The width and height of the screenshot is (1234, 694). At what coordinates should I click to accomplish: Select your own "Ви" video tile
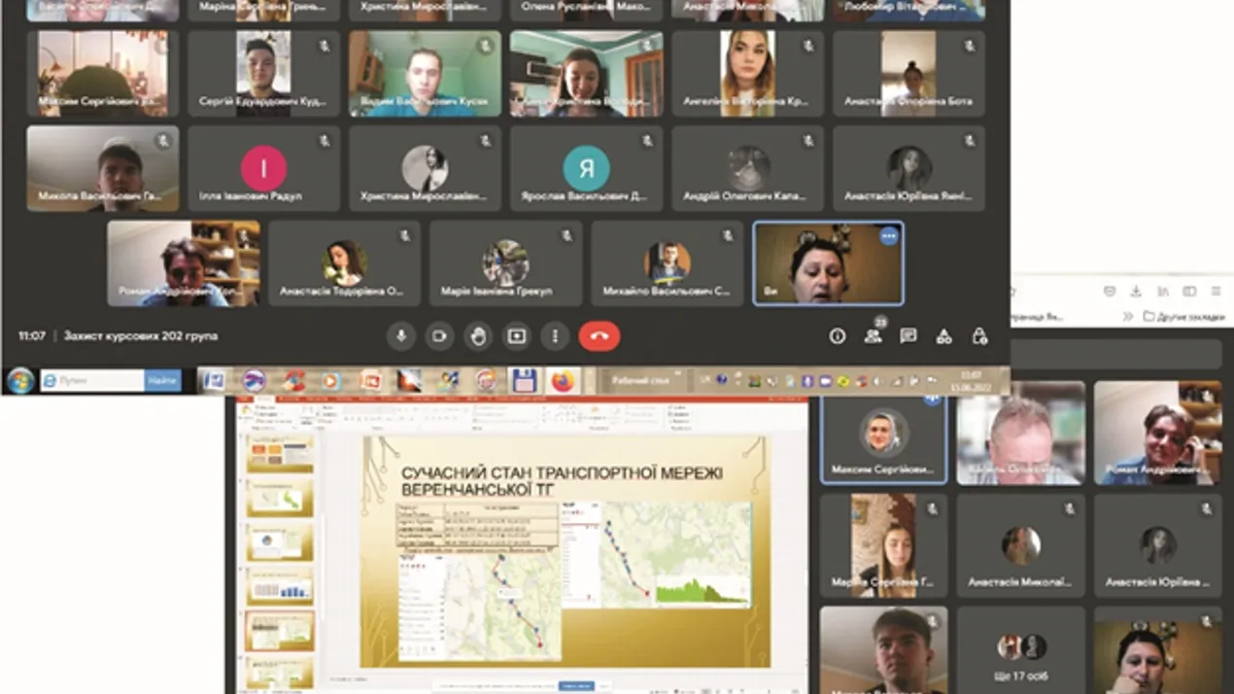[828, 263]
